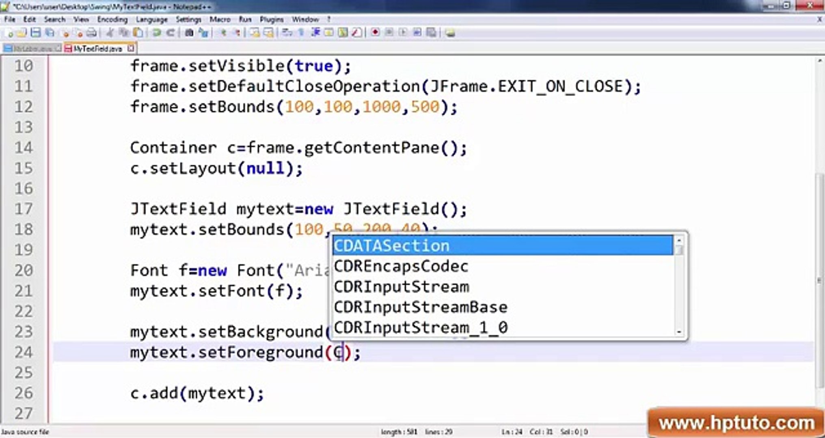Switch to the MyLabel.java tab
Image resolution: width=825 pixels, height=438 pixels.
32,49
